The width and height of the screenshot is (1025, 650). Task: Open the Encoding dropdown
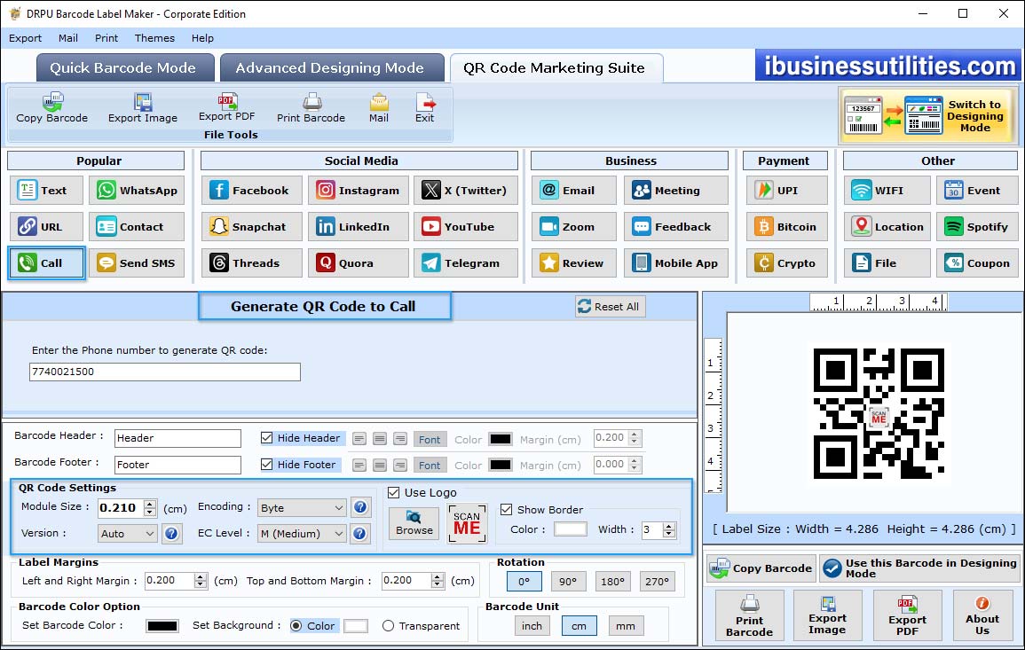[302, 507]
